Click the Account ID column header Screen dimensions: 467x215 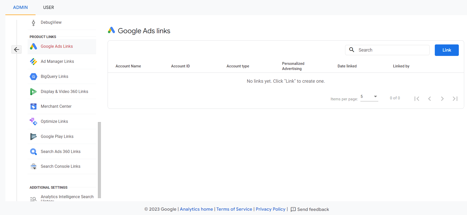[x=180, y=66]
